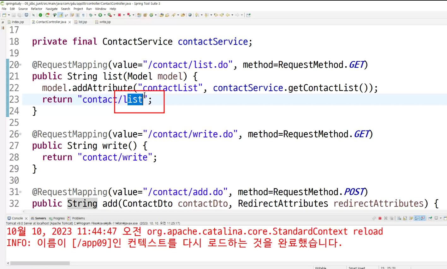Expand the Run launch dropdown
This screenshot has height=269, width=447.
tap(105, 15)
